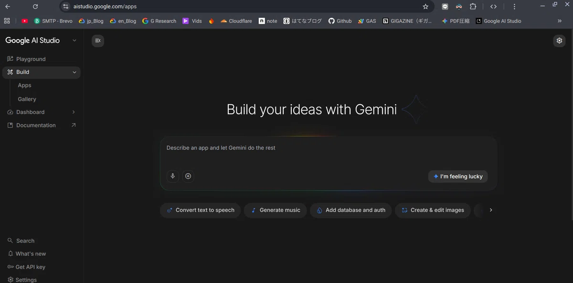Select Build in sidebar
This screenshot has width=573, height=283.
[42, 72]
